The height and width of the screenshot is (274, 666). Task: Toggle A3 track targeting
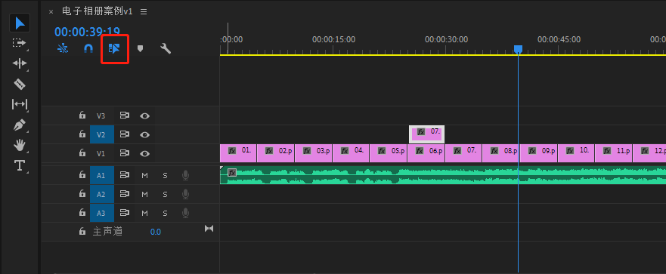click(102, 214)
